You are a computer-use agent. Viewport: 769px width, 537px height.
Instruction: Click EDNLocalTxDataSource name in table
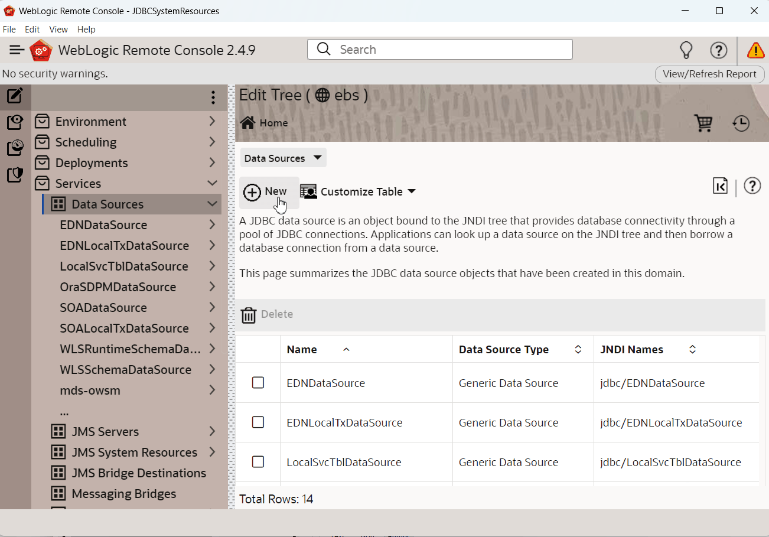(x=344, y=422)
